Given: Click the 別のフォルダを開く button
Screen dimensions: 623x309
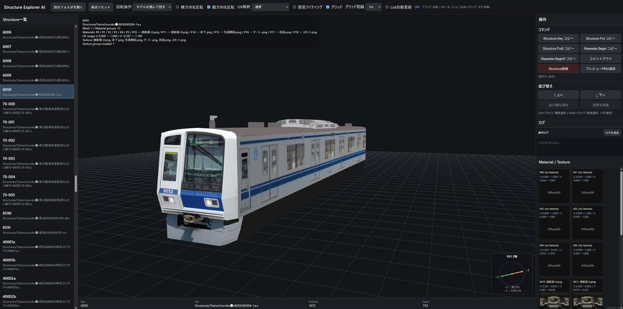Looking at the screenshot, I should coord(69,7).
